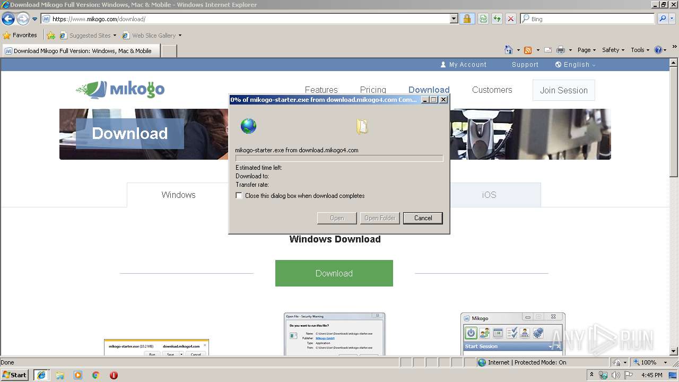This screenshot has height=382, width=679.
Task: Click the Show desktop button
Action: [674, 375]
